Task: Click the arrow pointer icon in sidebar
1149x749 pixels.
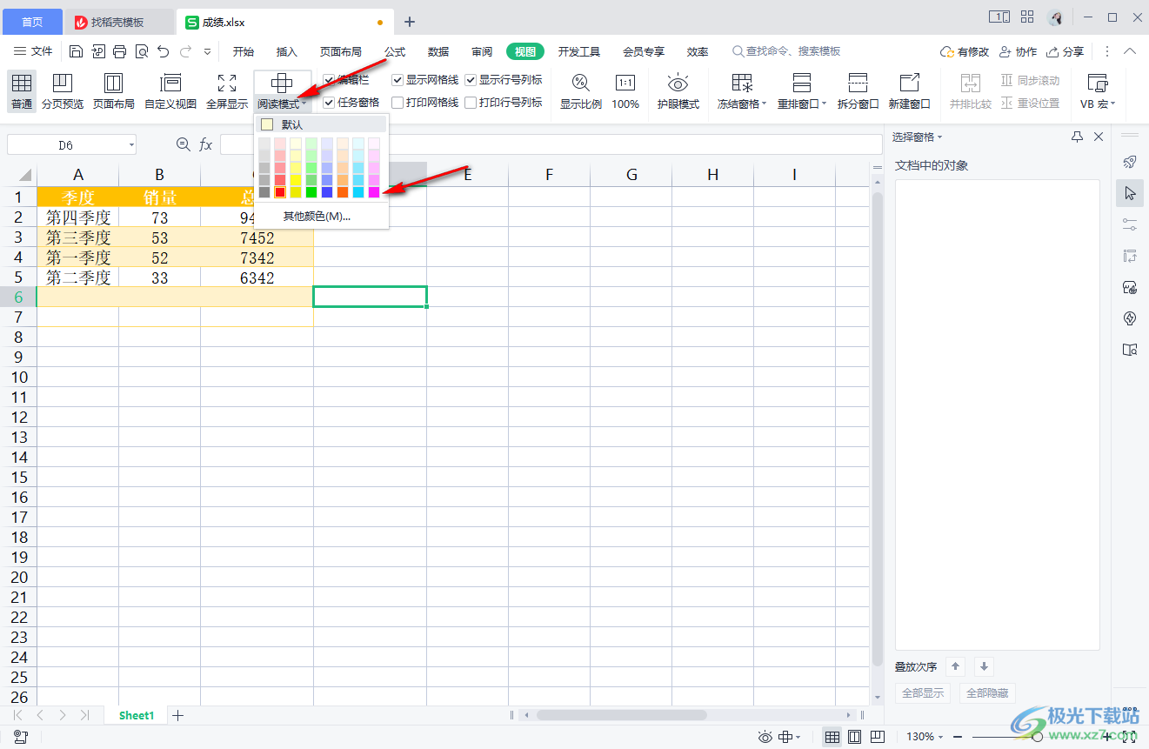Action: pos(1130,192)
